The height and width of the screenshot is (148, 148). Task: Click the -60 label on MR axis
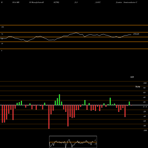[144, 121]
